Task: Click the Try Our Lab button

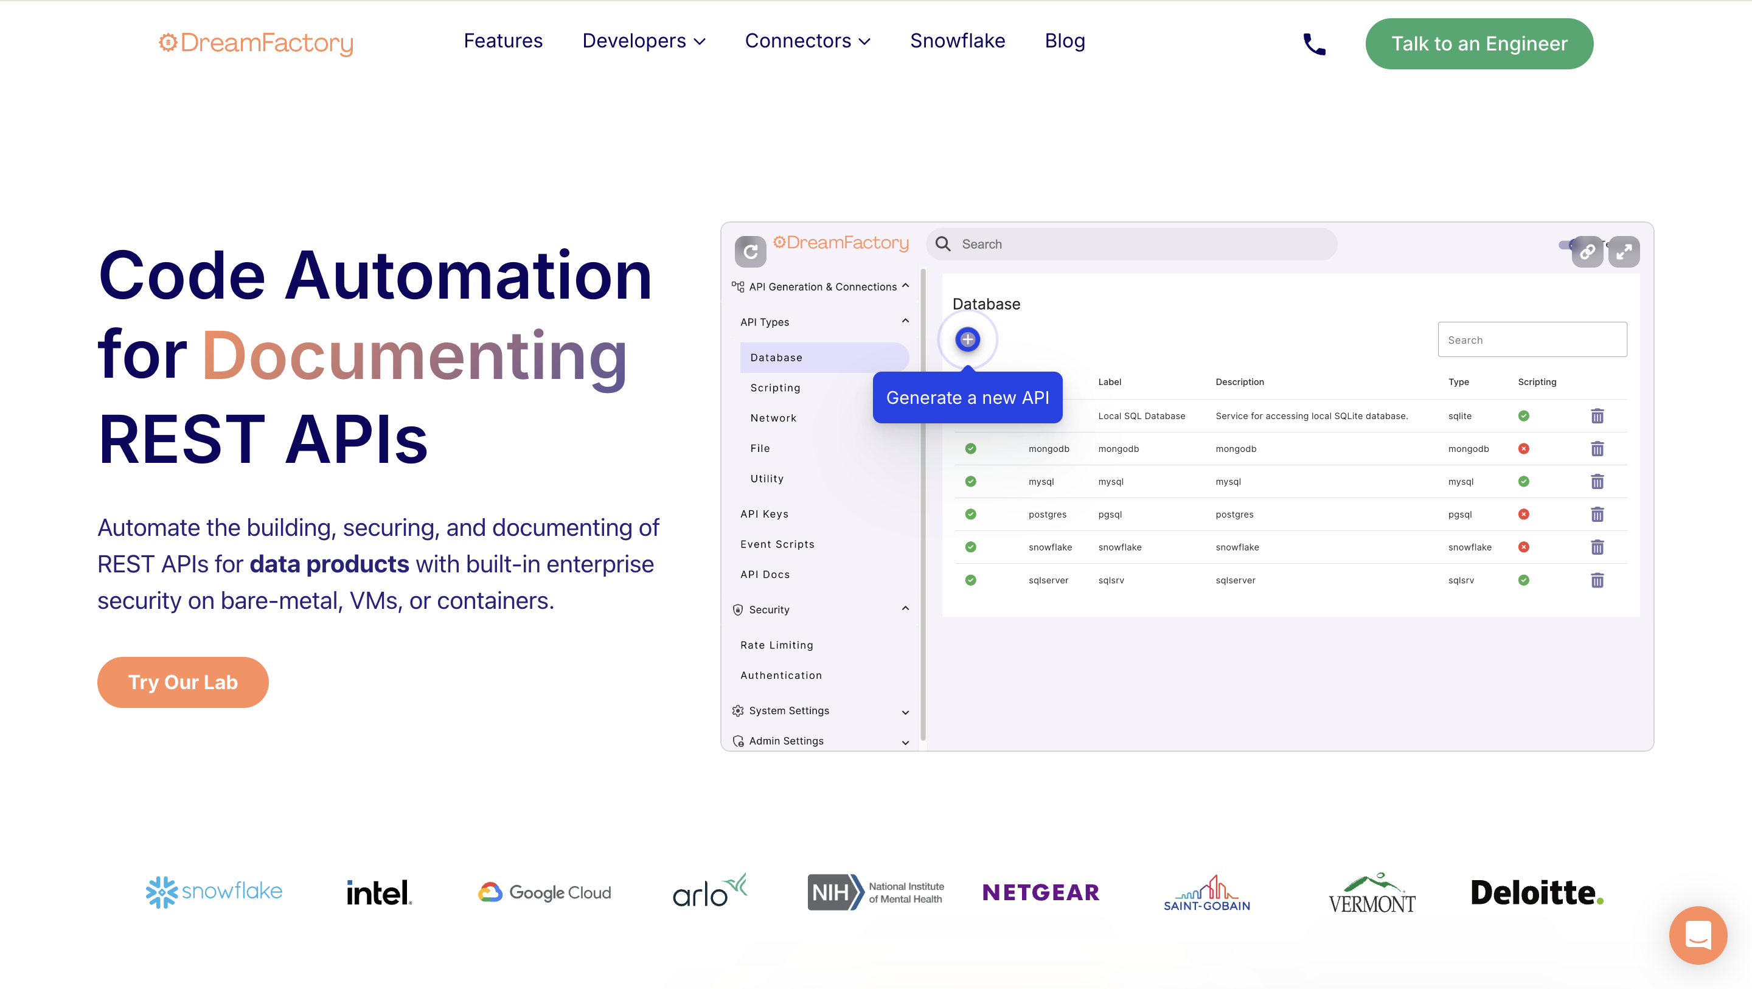Action: (182, 682)
